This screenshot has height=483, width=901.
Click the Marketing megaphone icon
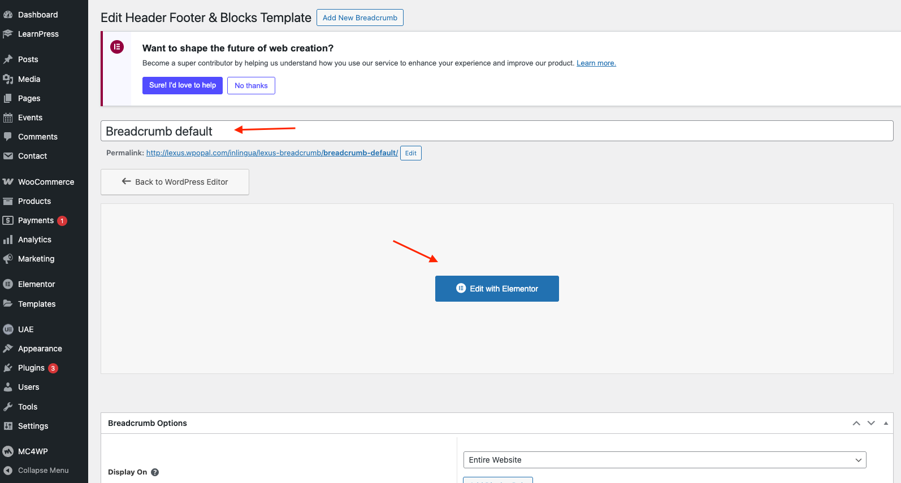coord(8,259)
